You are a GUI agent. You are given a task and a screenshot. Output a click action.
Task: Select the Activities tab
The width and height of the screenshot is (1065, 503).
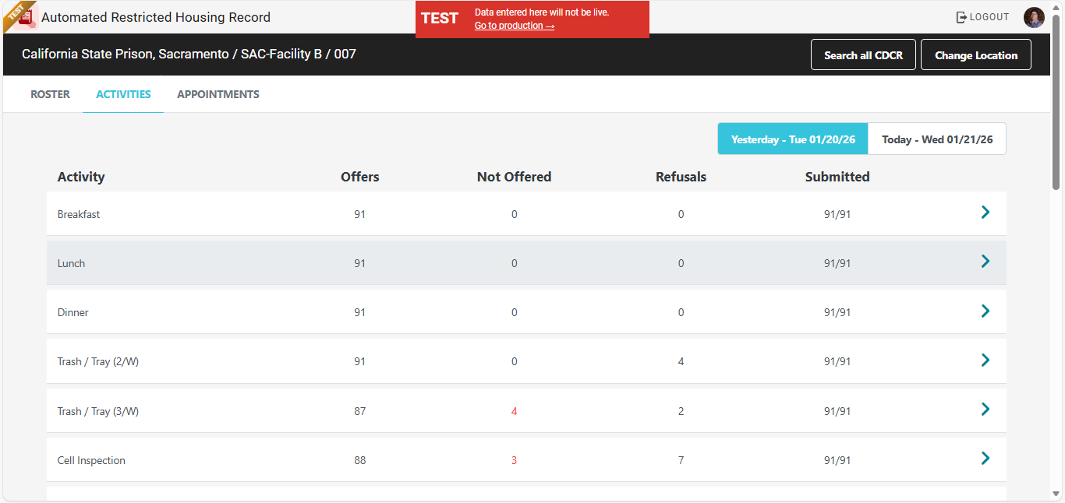click(x=123, y=94)
